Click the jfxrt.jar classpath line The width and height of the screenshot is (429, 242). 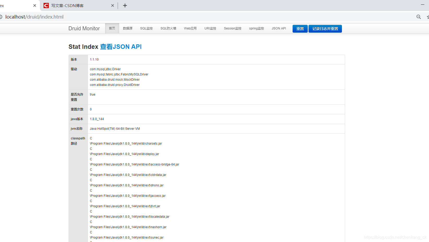(125, 206)
